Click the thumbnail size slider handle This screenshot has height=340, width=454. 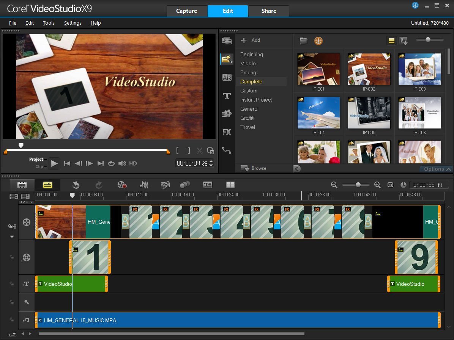pos(428,40)
